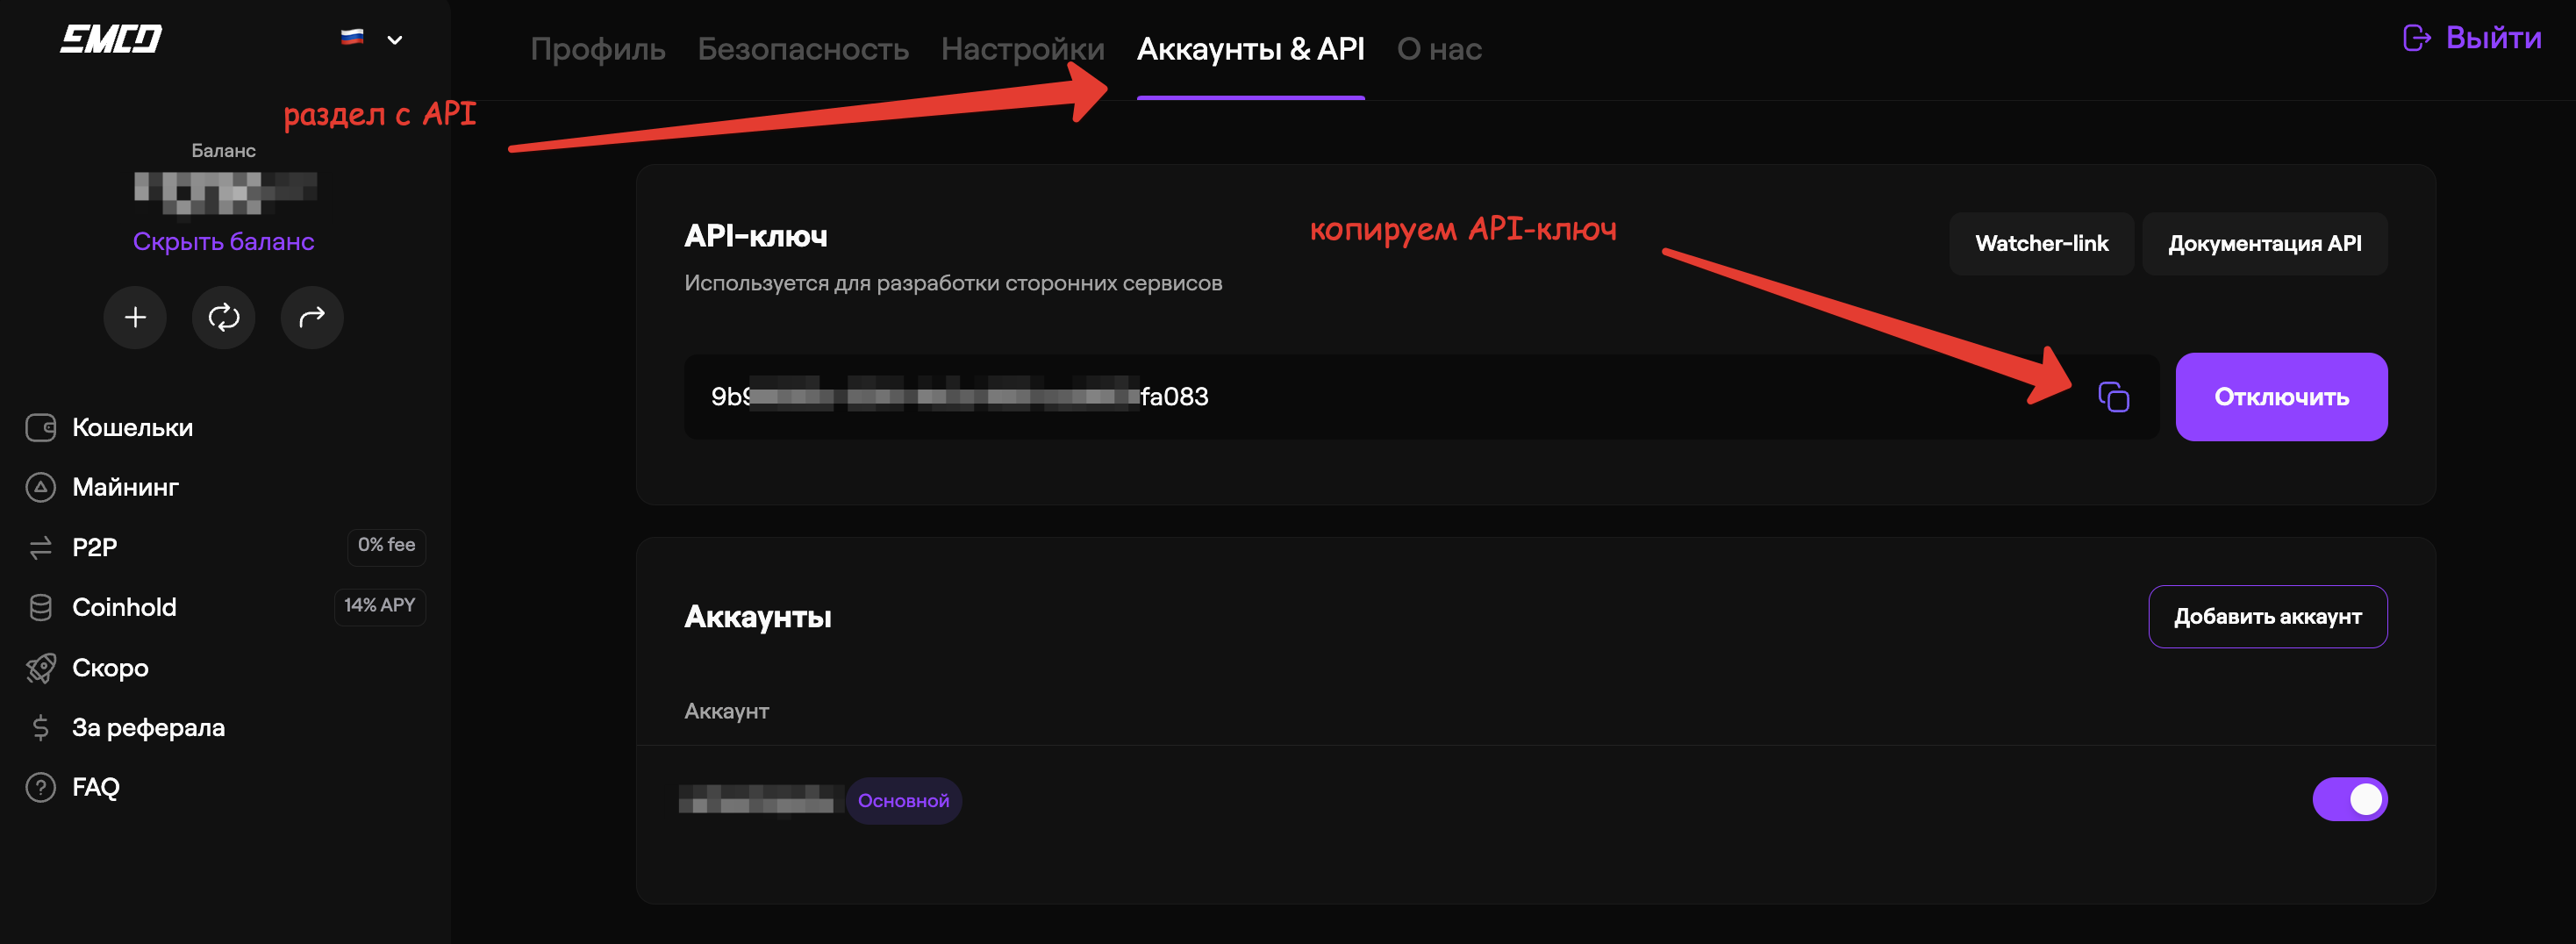The width and height of the screenshot is (2576, 944).
Task: Click Скрыть баланс to hide balance
Action: click(x=223, y=242)
